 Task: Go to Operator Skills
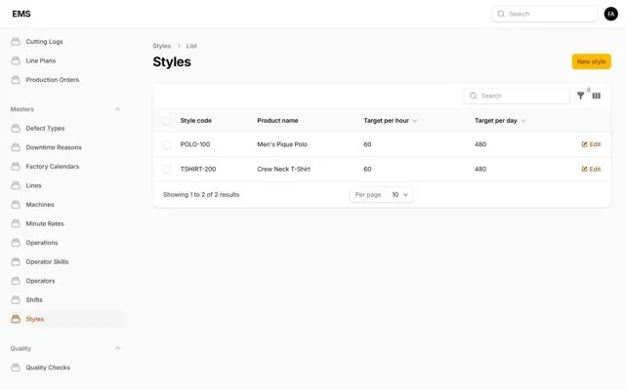pyautogui.click(x=47, y=262)
